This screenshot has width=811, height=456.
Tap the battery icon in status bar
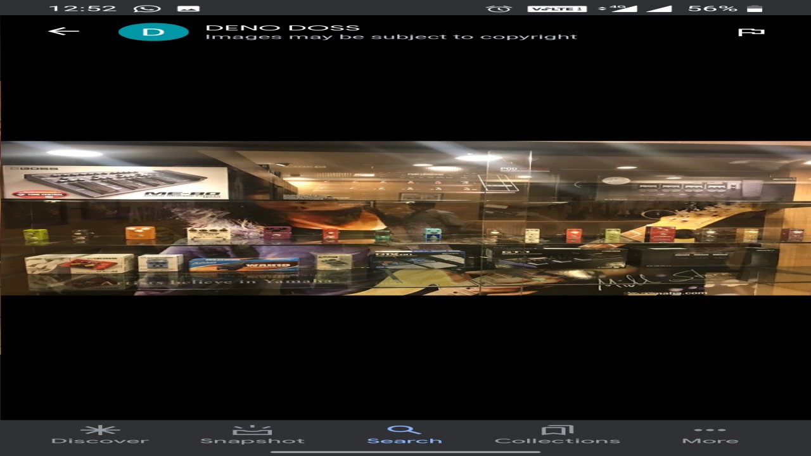(x=754, y=8)
